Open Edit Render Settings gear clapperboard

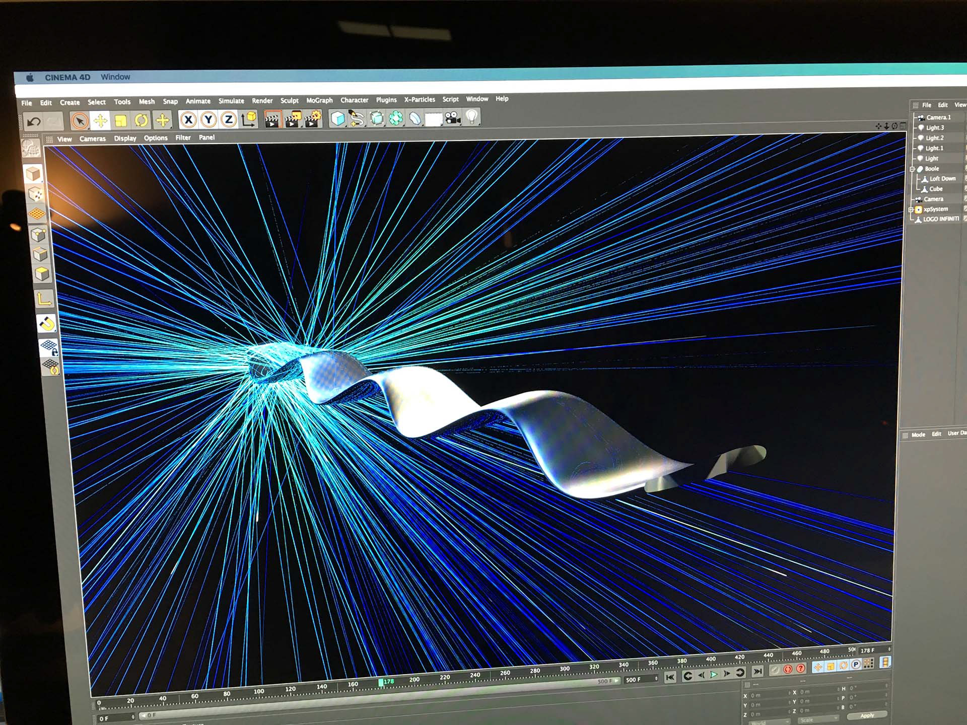pos(313,119)
